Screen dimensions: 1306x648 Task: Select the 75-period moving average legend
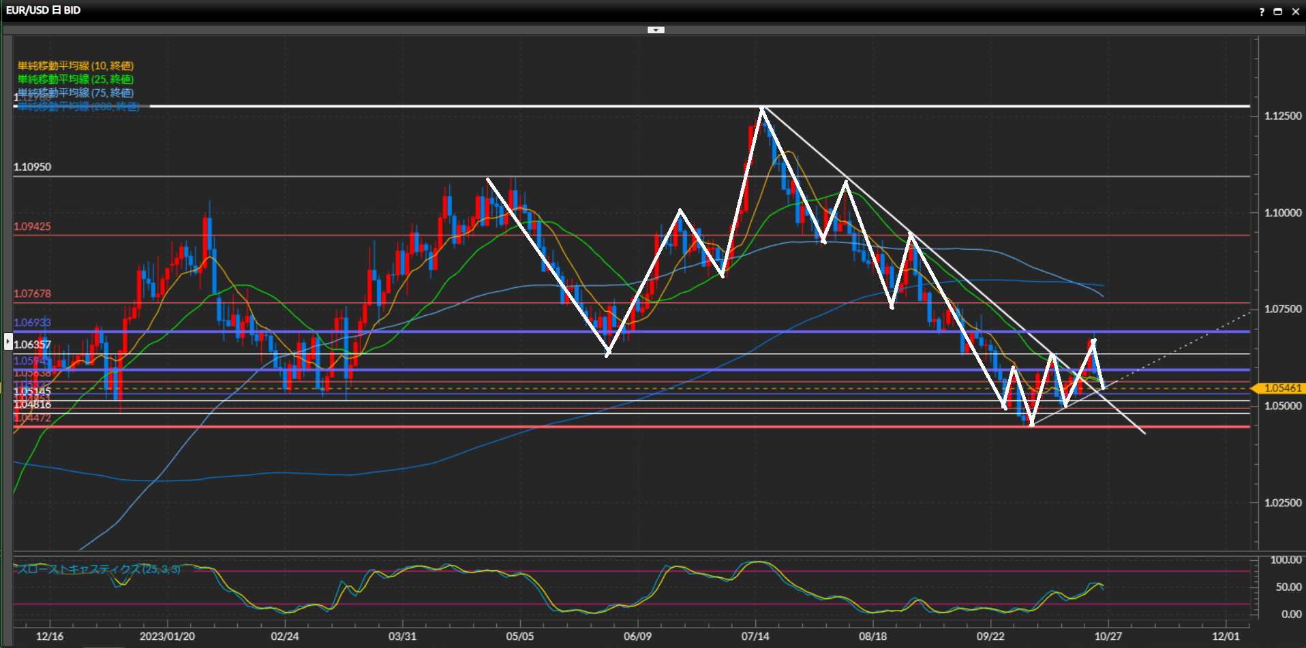click(x=75, y=93)
